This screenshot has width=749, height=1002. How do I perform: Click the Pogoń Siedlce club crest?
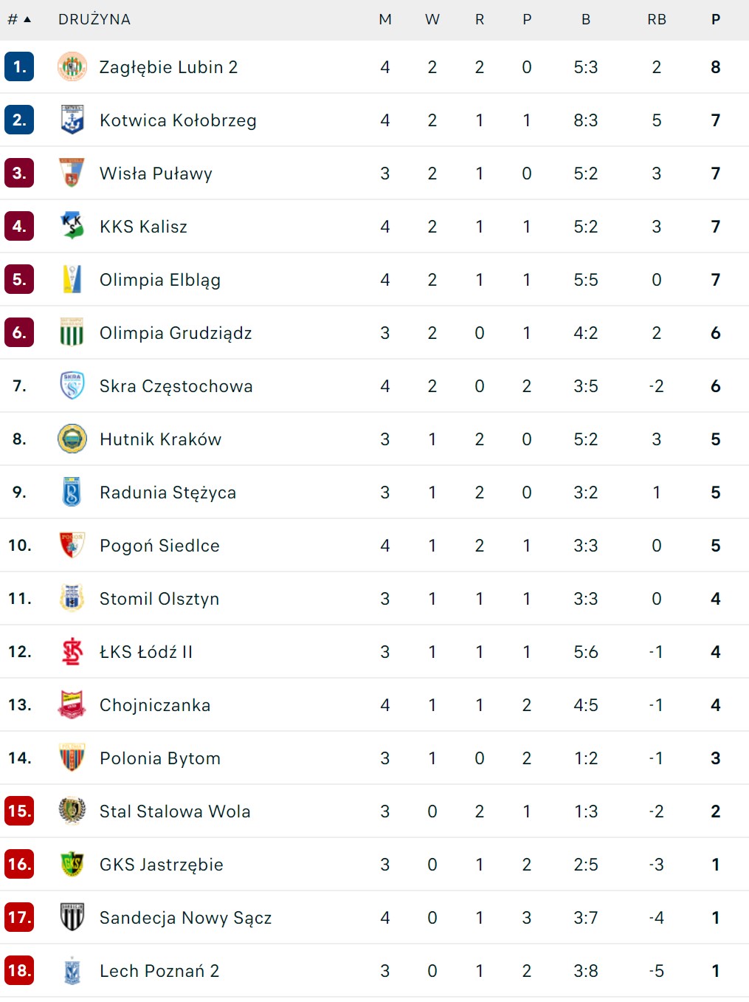(x=72, y=546)
